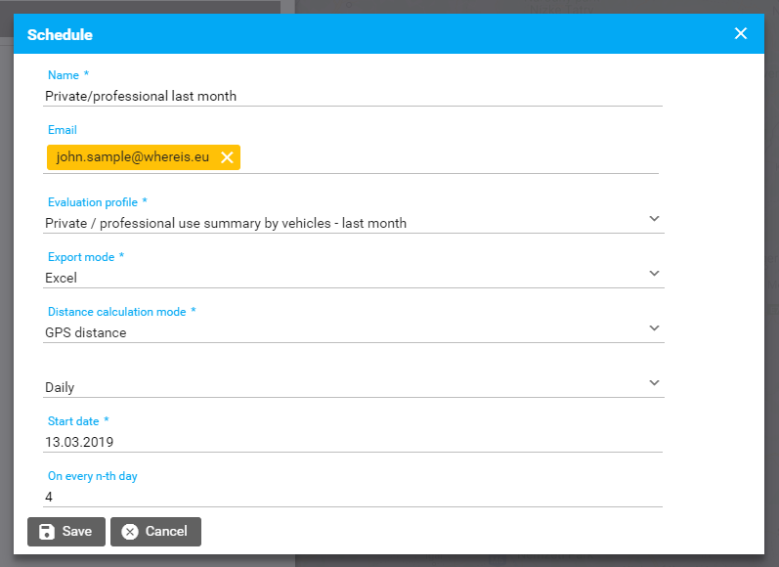Click the Save button label
The image size is (779, 567).
77,532
